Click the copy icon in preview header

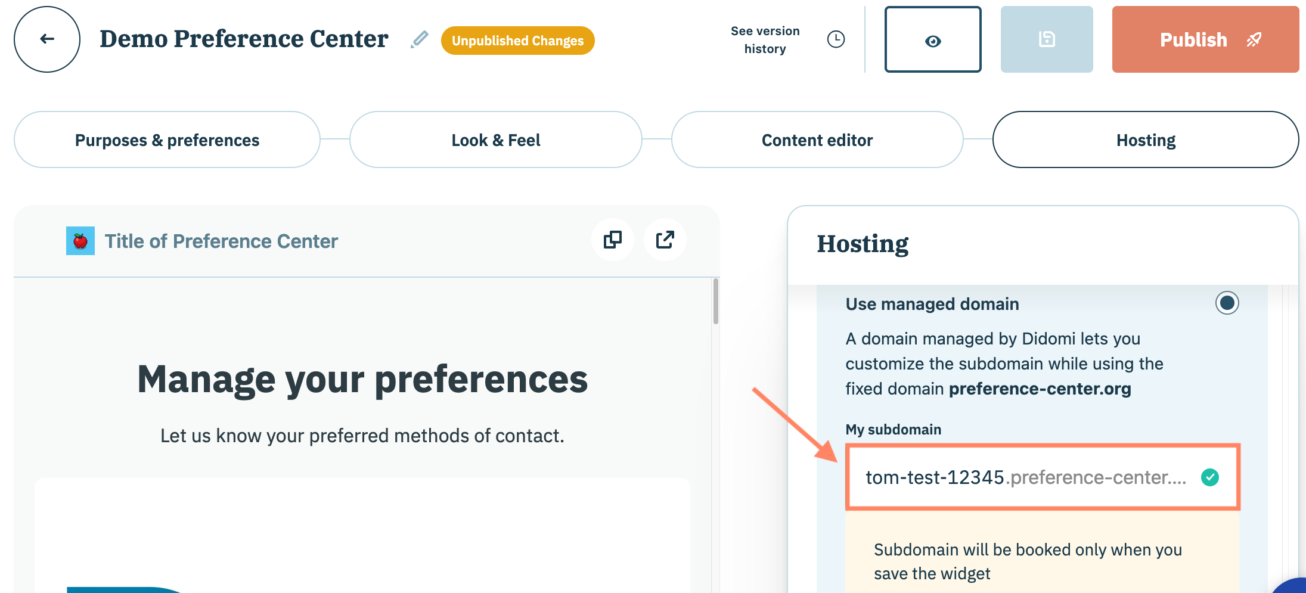(x=612, y=240)
